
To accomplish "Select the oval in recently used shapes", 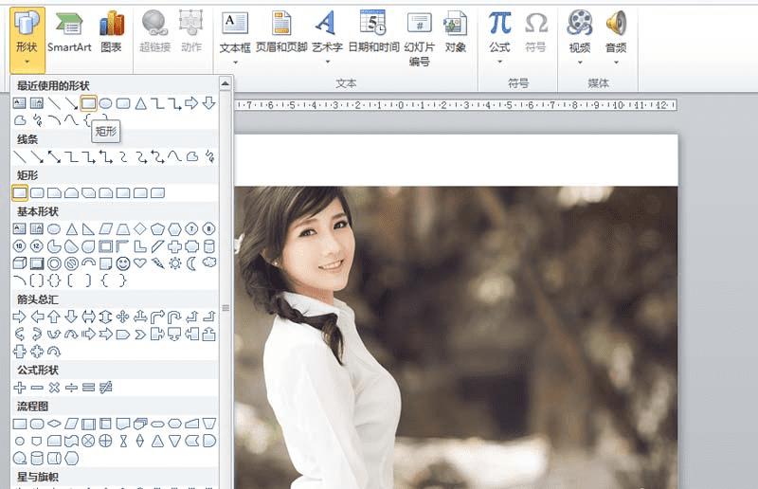I will [106, 103].
